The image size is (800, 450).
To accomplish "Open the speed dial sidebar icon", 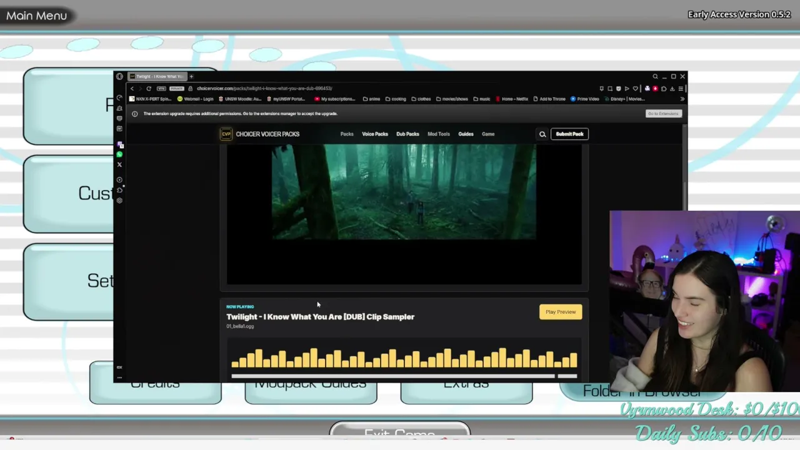I will 119,98.
